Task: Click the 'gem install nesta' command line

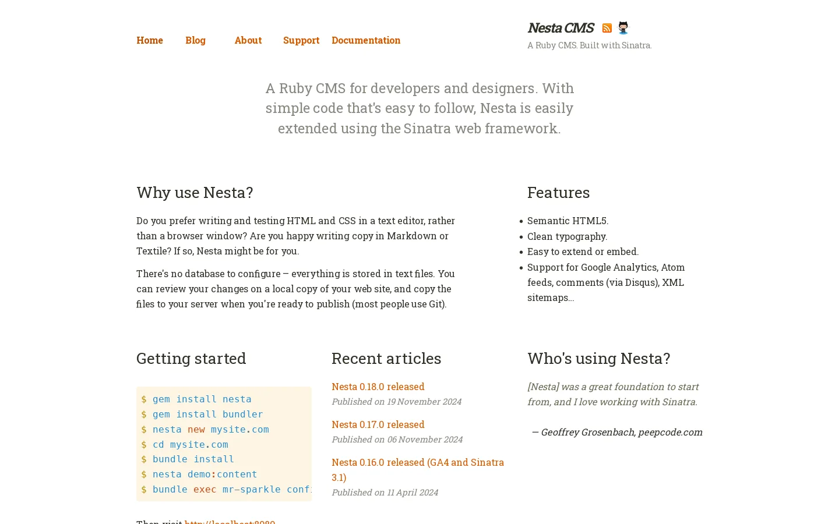Action: click(x=196, y=399)
